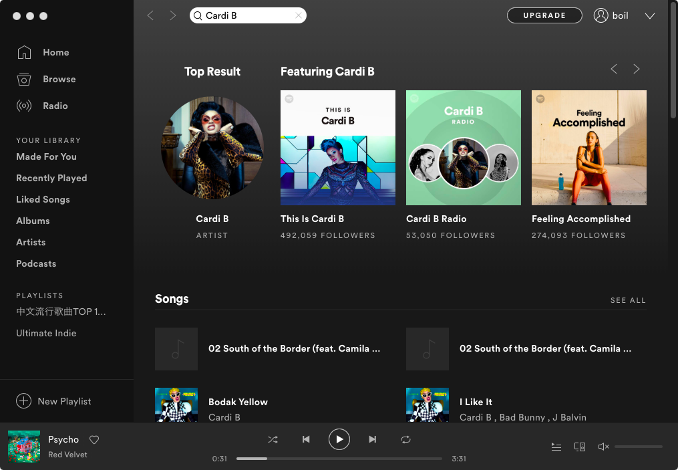Screen dimensions: 678x470
Task: Click the Red Velvet artist name
Action: coord(67,455)
